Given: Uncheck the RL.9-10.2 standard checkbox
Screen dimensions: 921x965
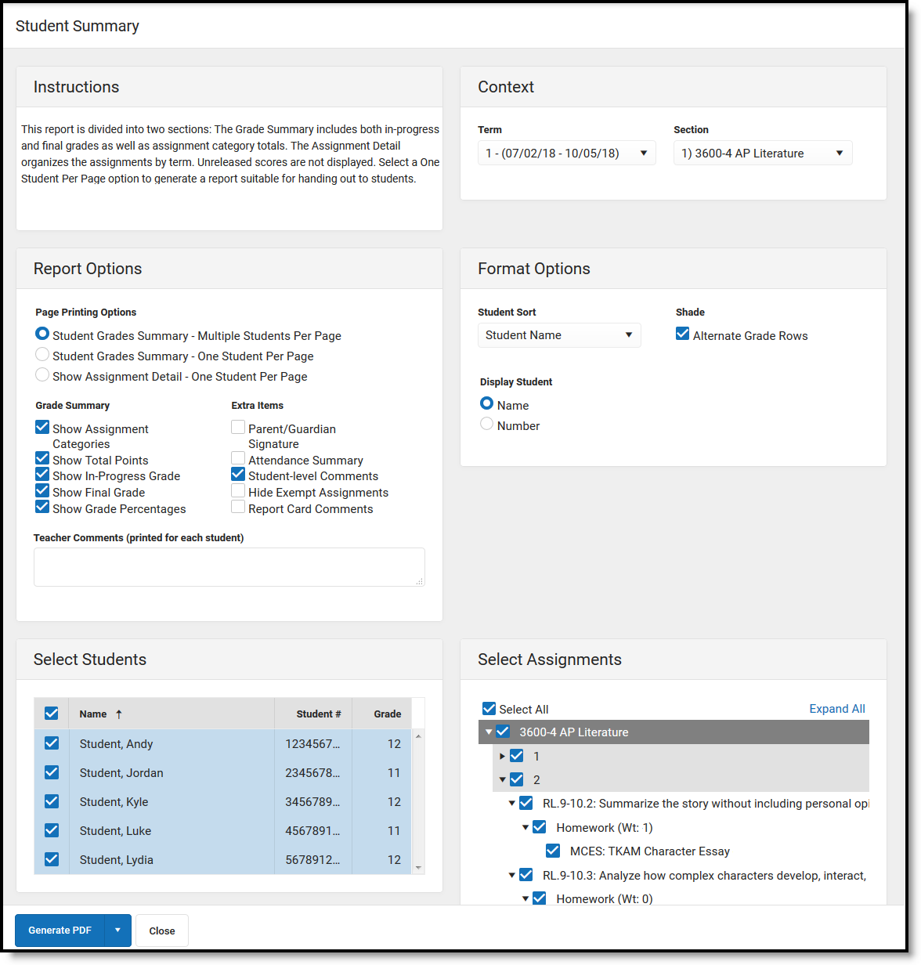Looking at the screenshot, I should 526,803.
